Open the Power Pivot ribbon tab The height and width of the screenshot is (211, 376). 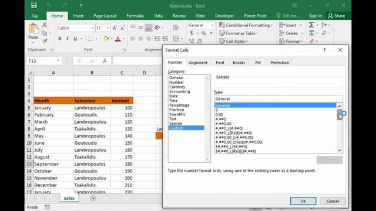[255, 16]
